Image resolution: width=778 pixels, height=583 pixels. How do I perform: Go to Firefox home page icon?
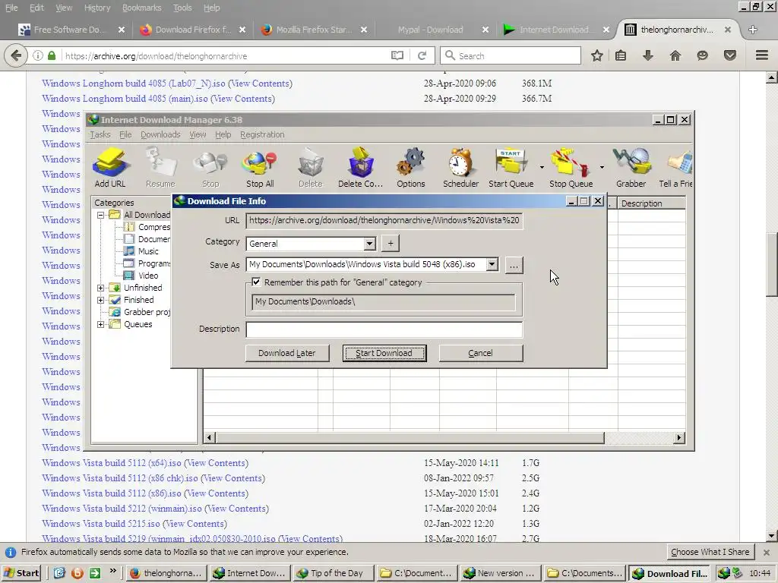pyautogui.click(x=675, y=55)
